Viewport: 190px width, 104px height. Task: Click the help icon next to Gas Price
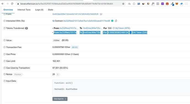tap(4, 54)
